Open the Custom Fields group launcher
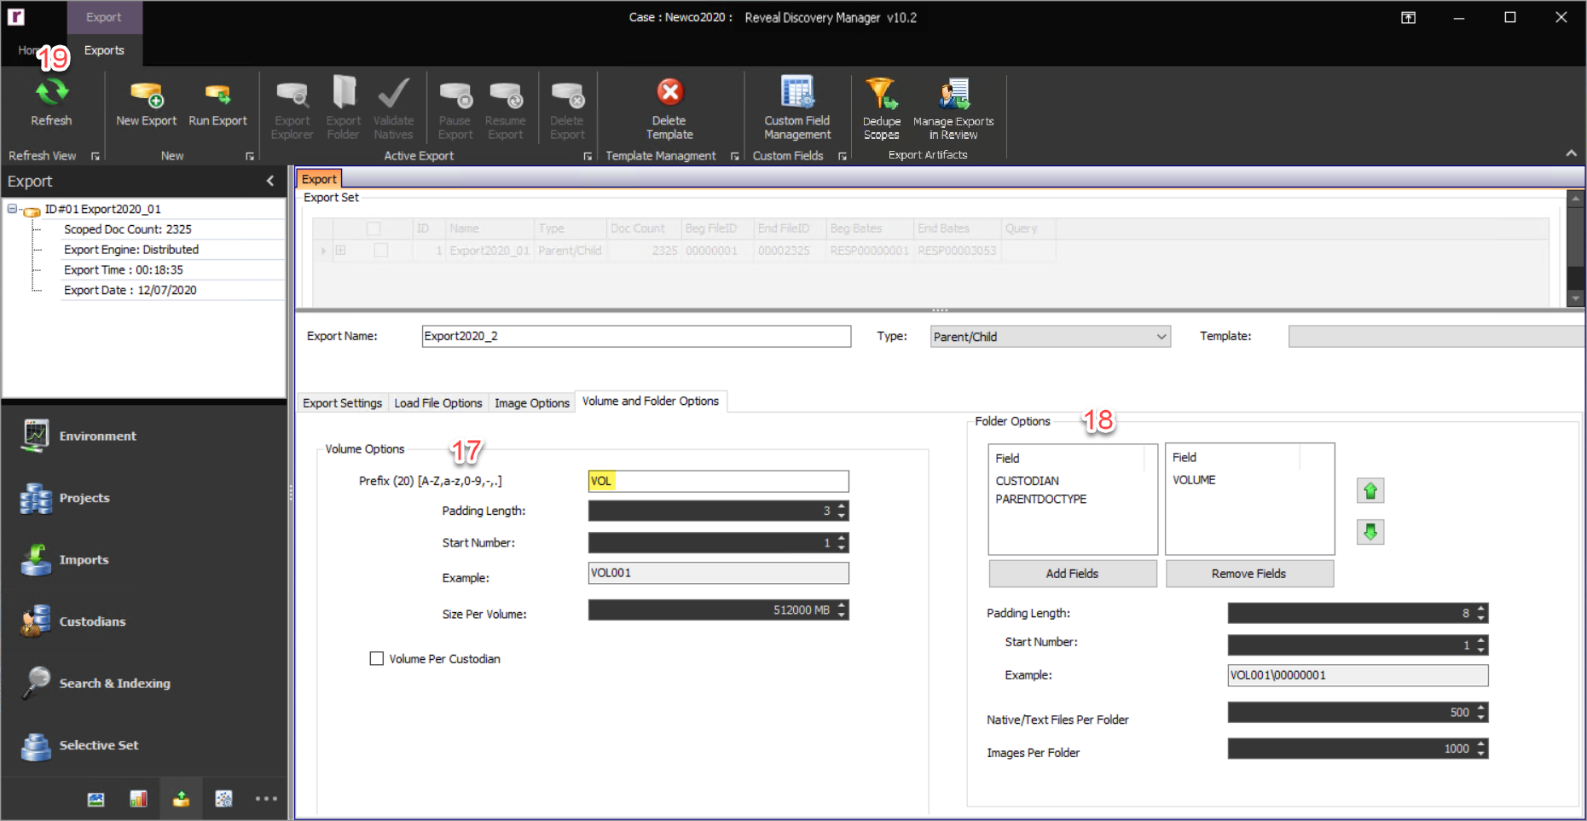Viewport: 1587px width, 821px height. (x=843, y=157)
